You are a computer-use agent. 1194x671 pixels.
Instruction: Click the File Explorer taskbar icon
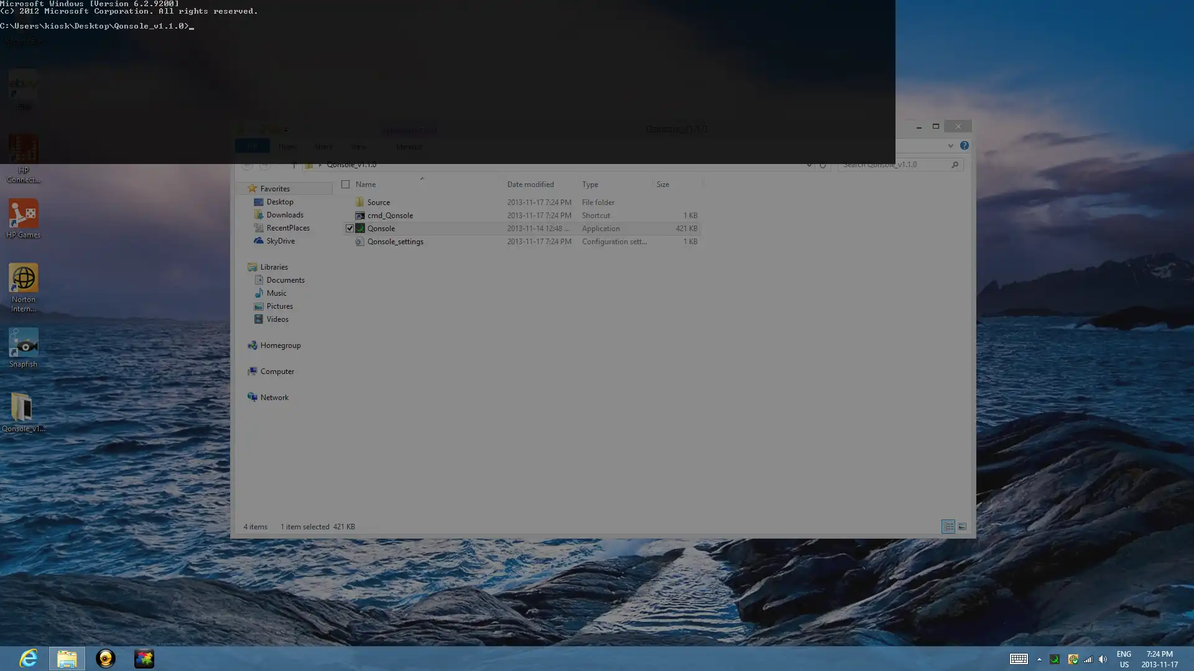coord(67,658)
